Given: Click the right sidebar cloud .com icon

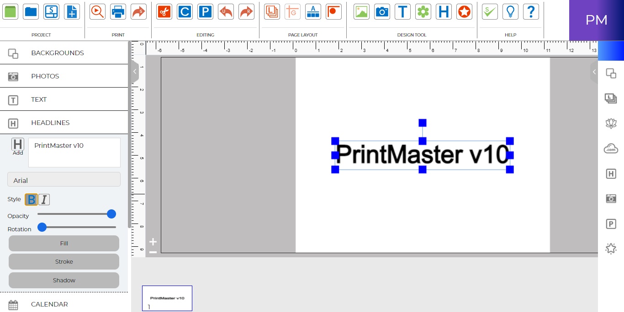Looking at the screenshot, I should click(611, 148).
